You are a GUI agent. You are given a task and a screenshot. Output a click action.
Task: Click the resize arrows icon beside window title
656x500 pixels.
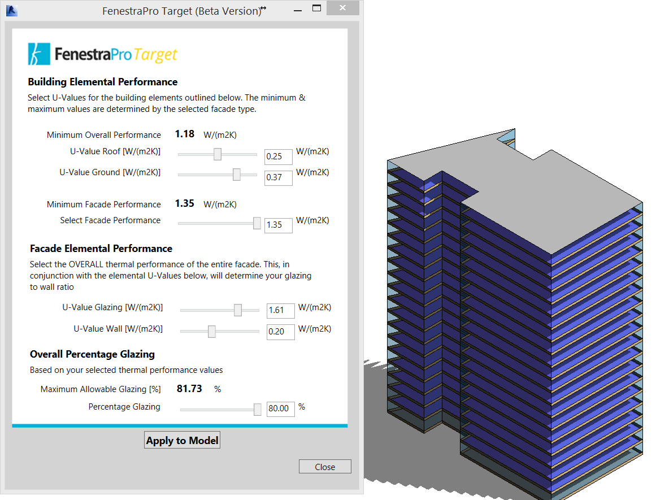pyautogui.click(x=263, y=8)
